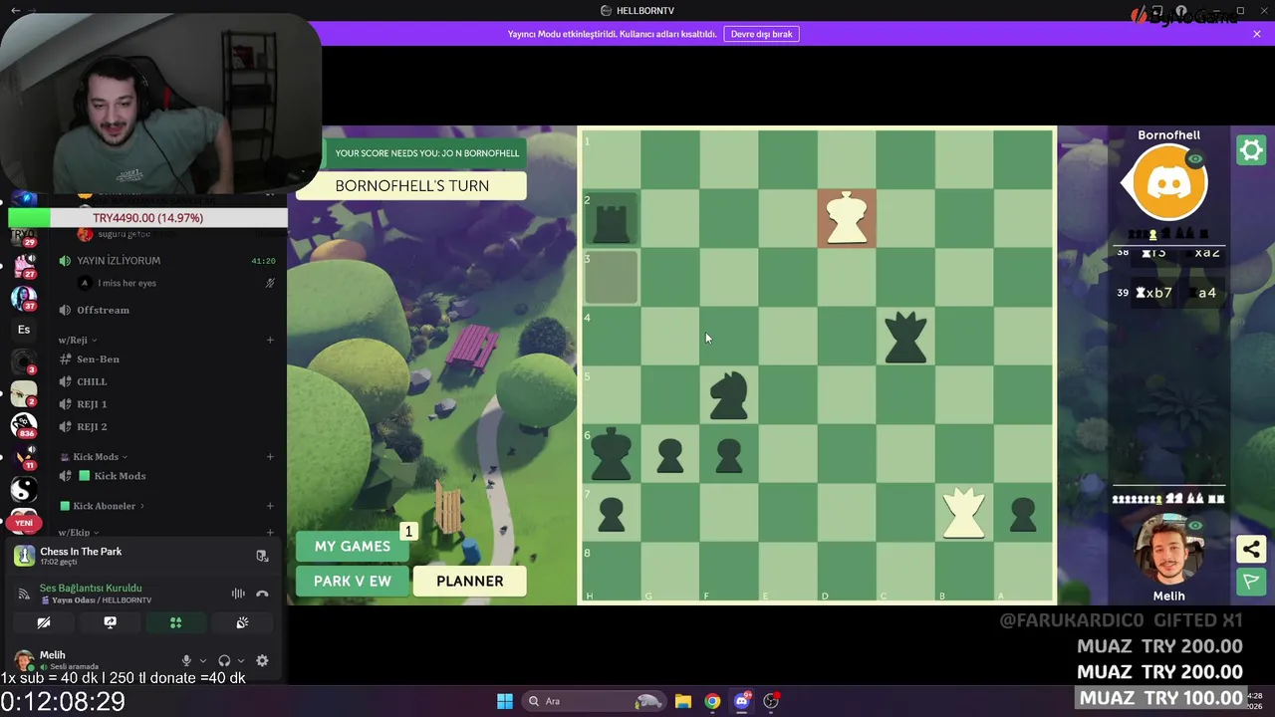Image resolution: width=1275 pixels, height=717 pixels.
Task: Collapse the w/Ekip category
Action: coord(79,533)
